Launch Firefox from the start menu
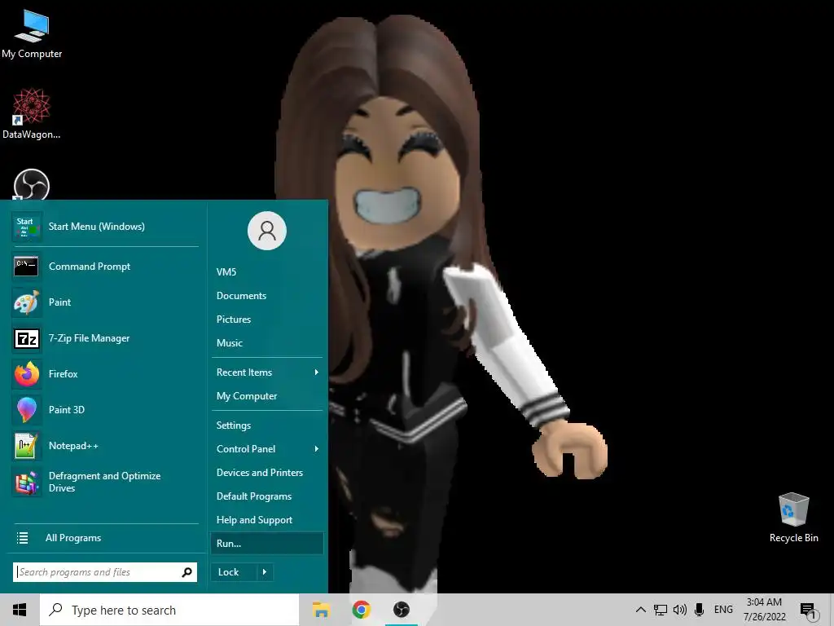The height and width of the screenshot is (626, 834). pos(105,373)
